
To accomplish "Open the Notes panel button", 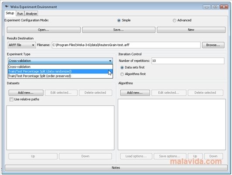I will click(x=116, y=168).
